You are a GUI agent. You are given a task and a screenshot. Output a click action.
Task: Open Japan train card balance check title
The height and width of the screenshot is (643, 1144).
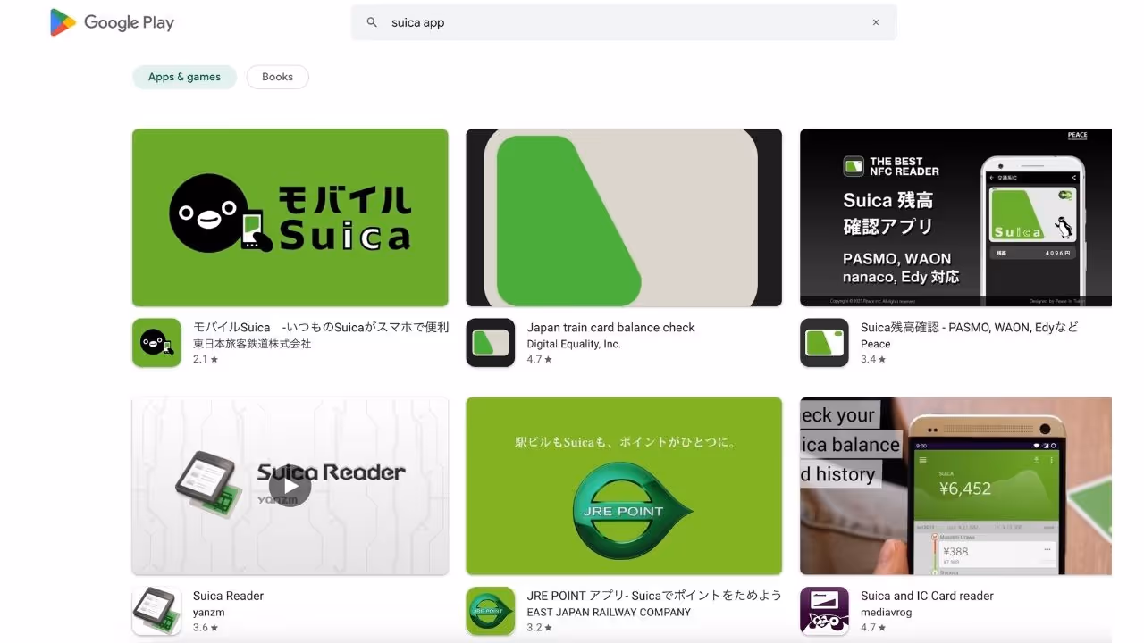pos(610,328)
